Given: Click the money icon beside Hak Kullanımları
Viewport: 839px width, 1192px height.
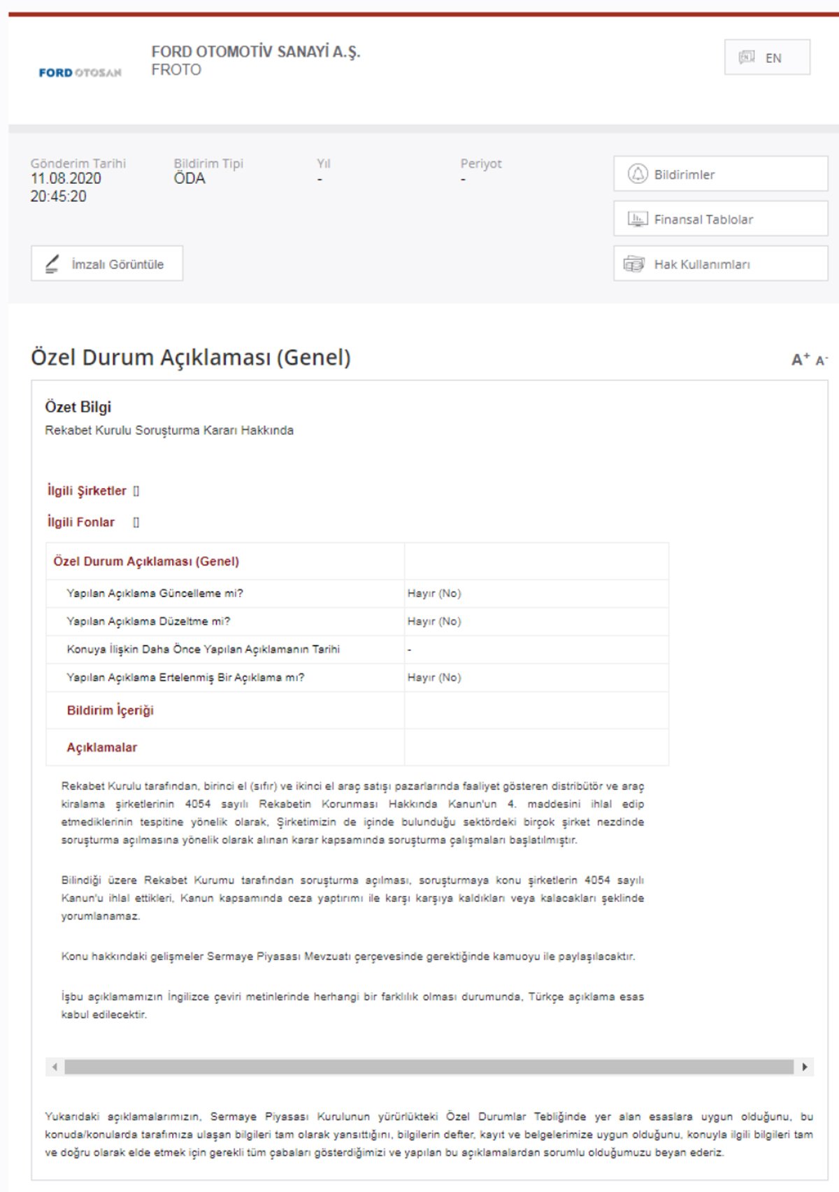Looking at the screenshot, I should 633,264.
